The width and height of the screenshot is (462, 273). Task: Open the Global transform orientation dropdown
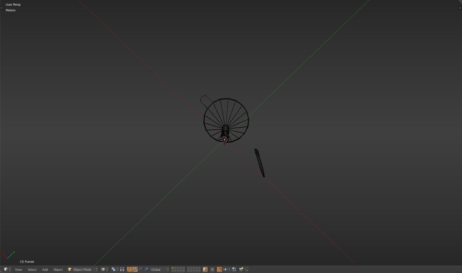[160, 269]
